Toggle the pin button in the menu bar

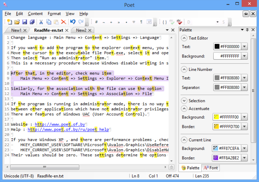click(246, 14)
